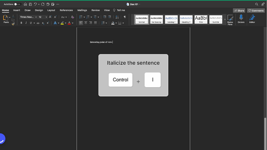
Task: Click the Italic formatting button
Action: click(26, 23)
